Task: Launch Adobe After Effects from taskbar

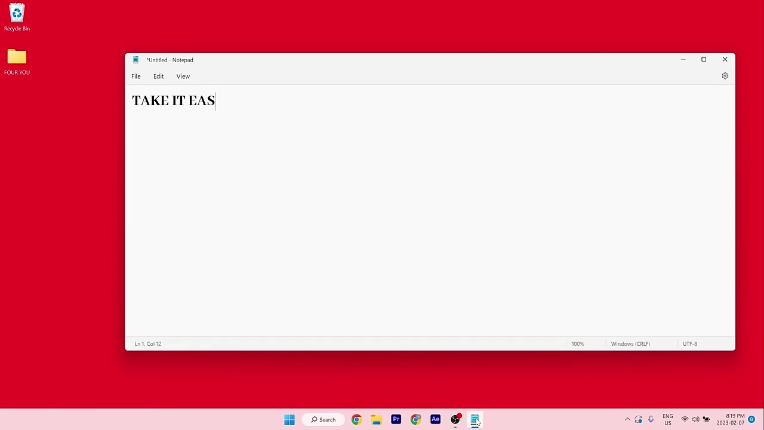Action: click(x=435, y=419)
